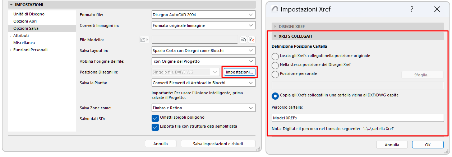
Task: Toggle 'Esporta file con struttura dati semplificata'
Action: pyautogui.click(x=155, y=127)
